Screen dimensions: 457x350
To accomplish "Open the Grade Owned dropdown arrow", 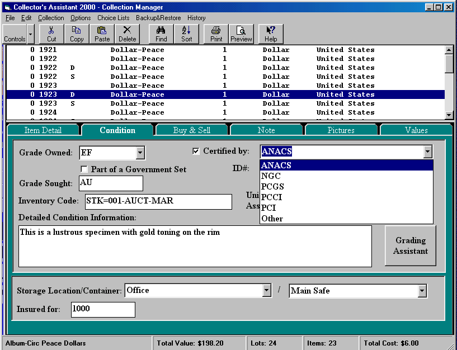I will tap(140, 153).
